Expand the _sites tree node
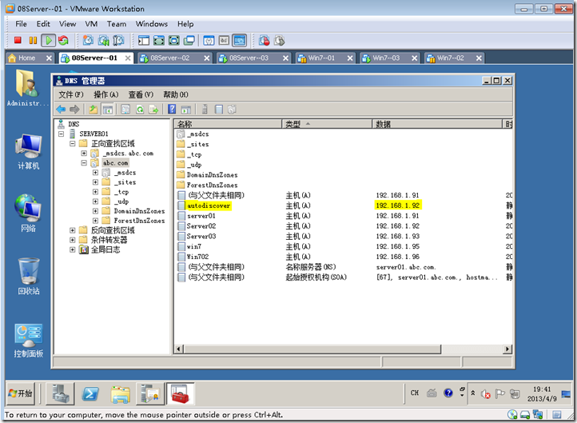The width and height of the screenshot is (577, 423). [95, 182]
